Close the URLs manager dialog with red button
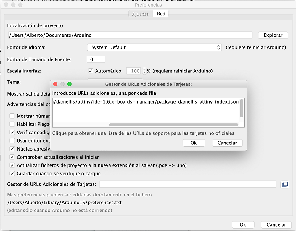This screenshot has width=296, height=231. click(x=55, y=84)
